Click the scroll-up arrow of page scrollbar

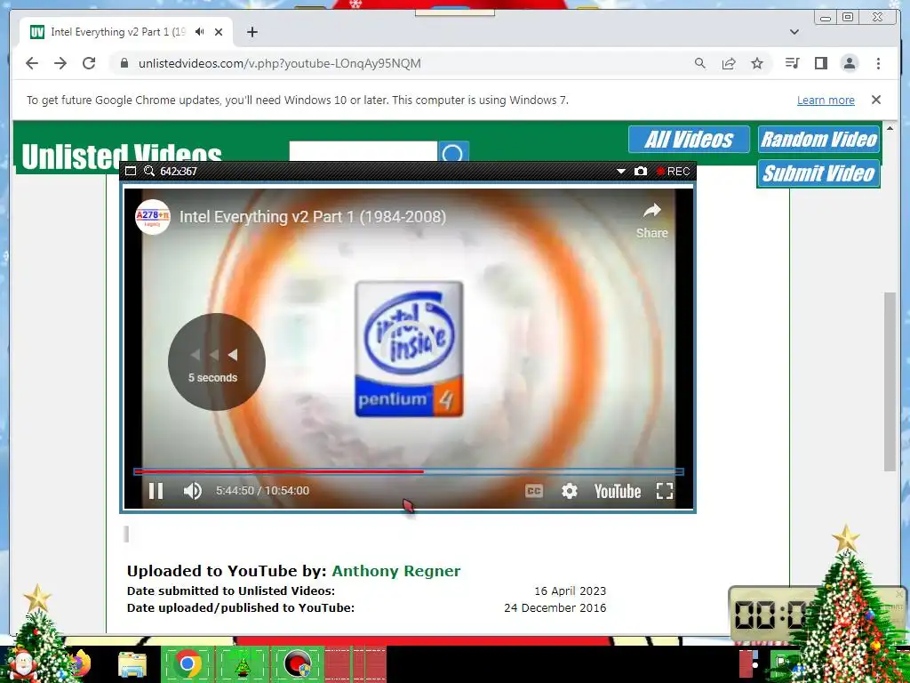(x=890, y=128)
